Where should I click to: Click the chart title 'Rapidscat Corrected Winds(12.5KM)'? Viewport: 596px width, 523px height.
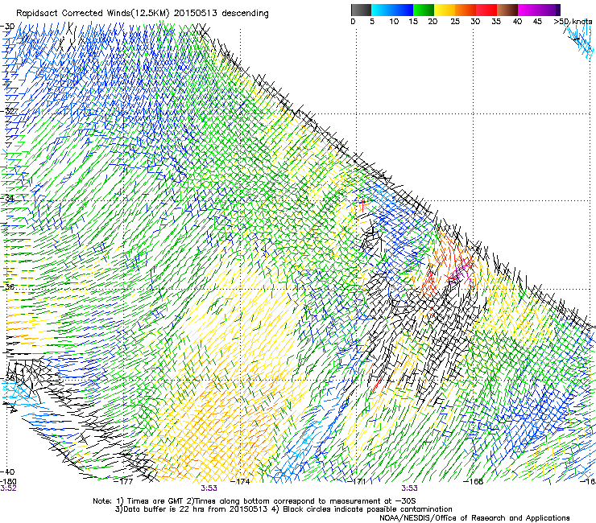[93, 14]
